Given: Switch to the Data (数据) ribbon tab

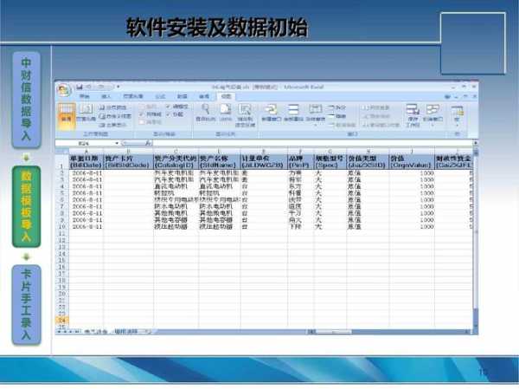Looking at the screenshot, I should coord(182,97).
